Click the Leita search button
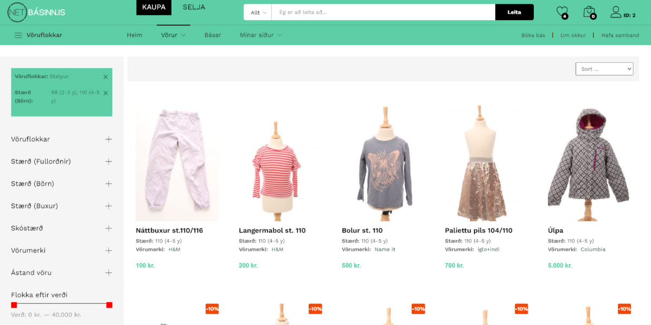 (x=514, y=12)
